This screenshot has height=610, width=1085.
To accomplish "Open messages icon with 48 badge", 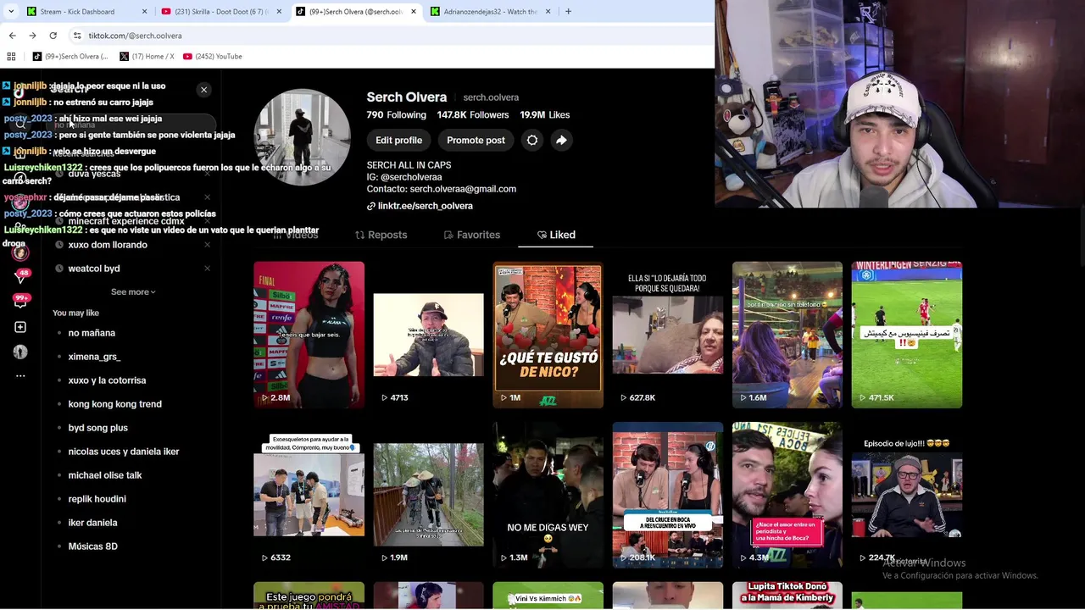I will 20,276.
